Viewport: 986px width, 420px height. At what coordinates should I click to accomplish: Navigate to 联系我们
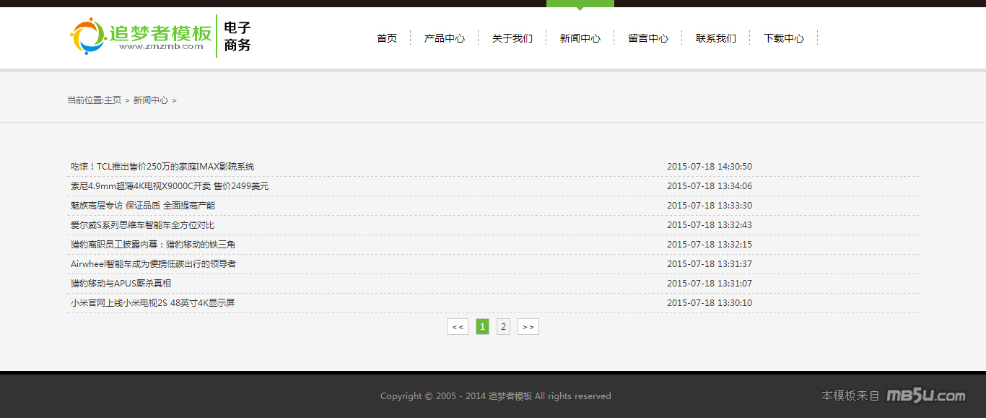715,38
